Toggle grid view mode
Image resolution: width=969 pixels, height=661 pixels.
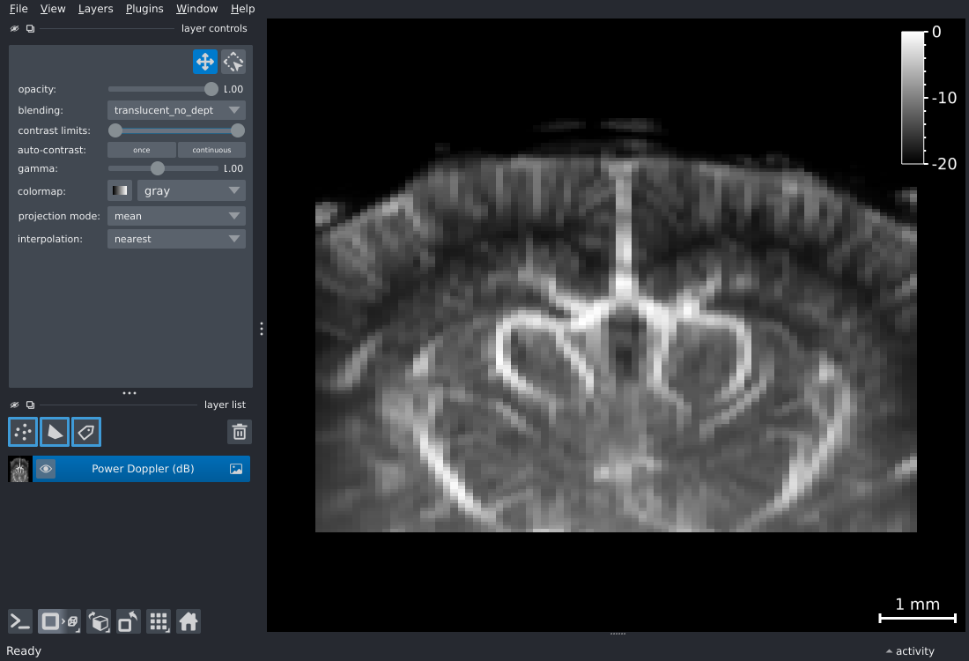tap(159, 621)
